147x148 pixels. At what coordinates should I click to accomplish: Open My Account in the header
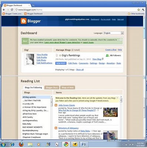(106, 20)
